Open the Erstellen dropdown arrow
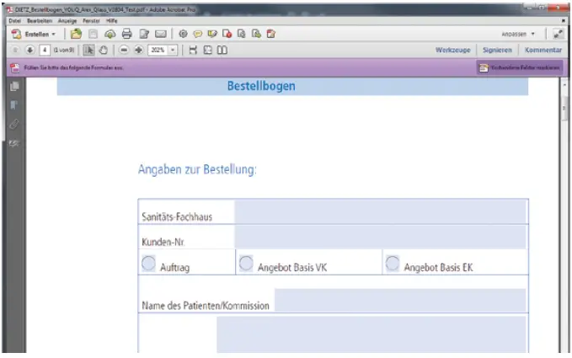The width and height of the screenshot is (572, 358). coord(54,35)
